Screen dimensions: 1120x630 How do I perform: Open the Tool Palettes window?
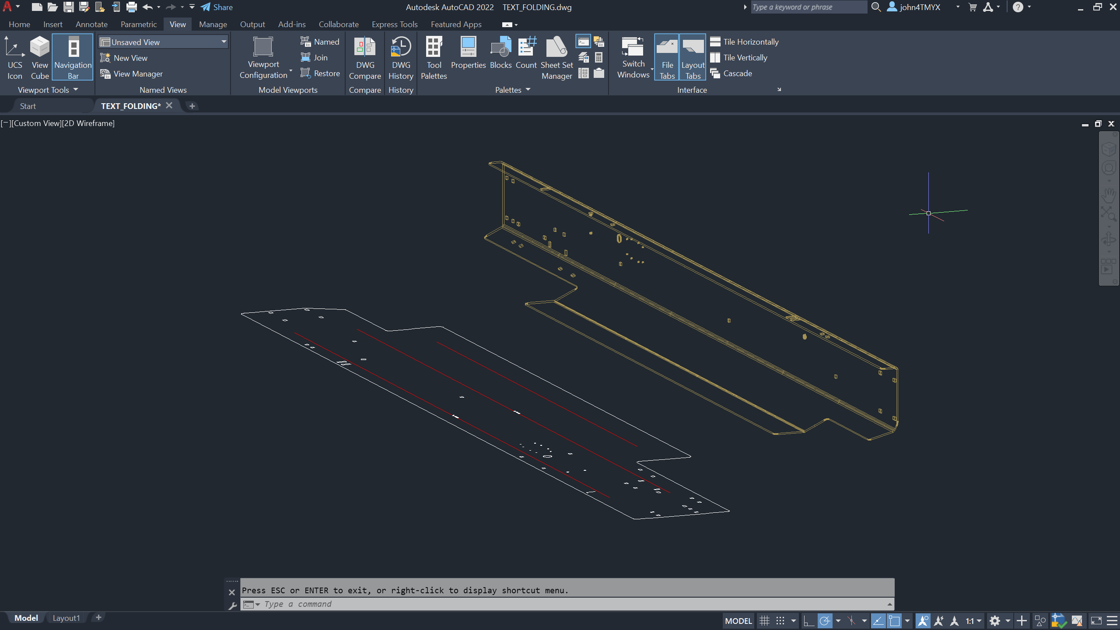point(434,57)
